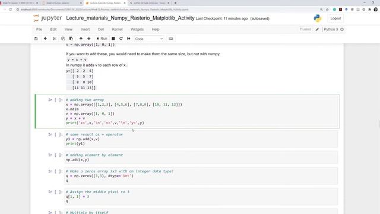This screenshot has width=380, height=214.
Task: Open the Widgets menu
Action: coord(137,29)
